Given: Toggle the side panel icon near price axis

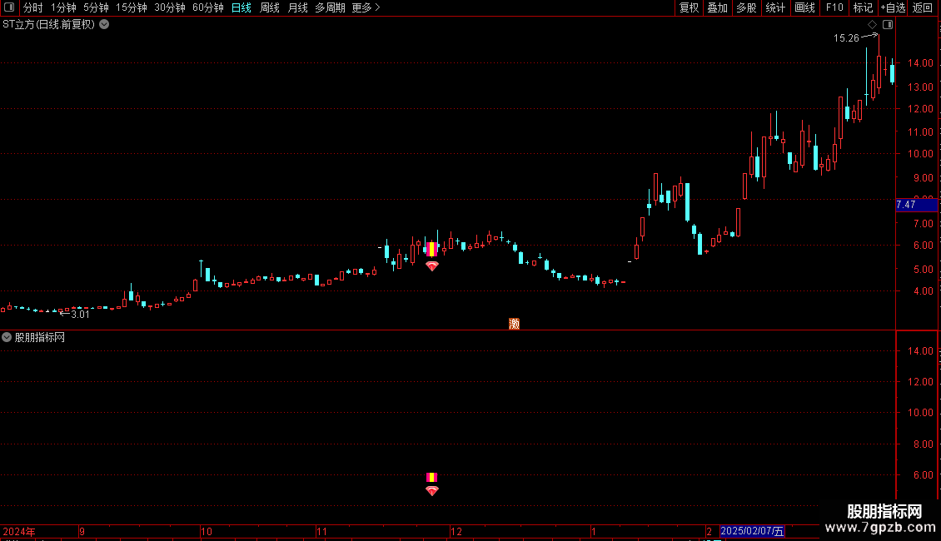Looking at the screenshot, I should click(888, 25).
